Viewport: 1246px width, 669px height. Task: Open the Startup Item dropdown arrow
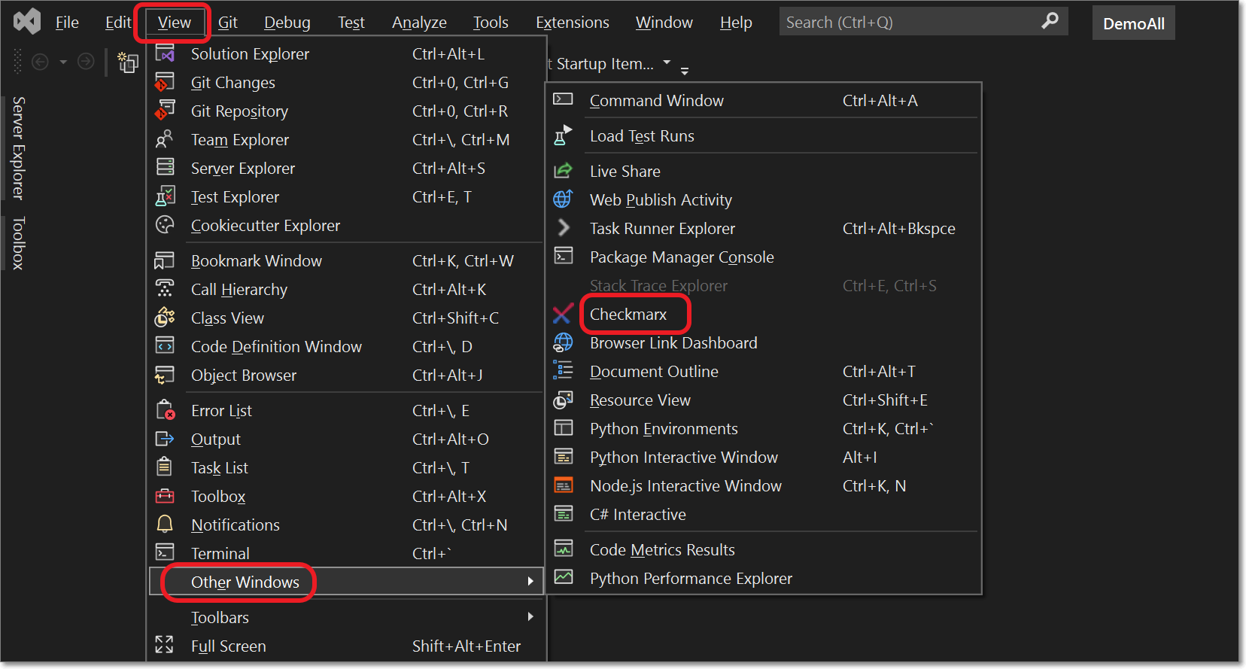(x=667, y=62)
